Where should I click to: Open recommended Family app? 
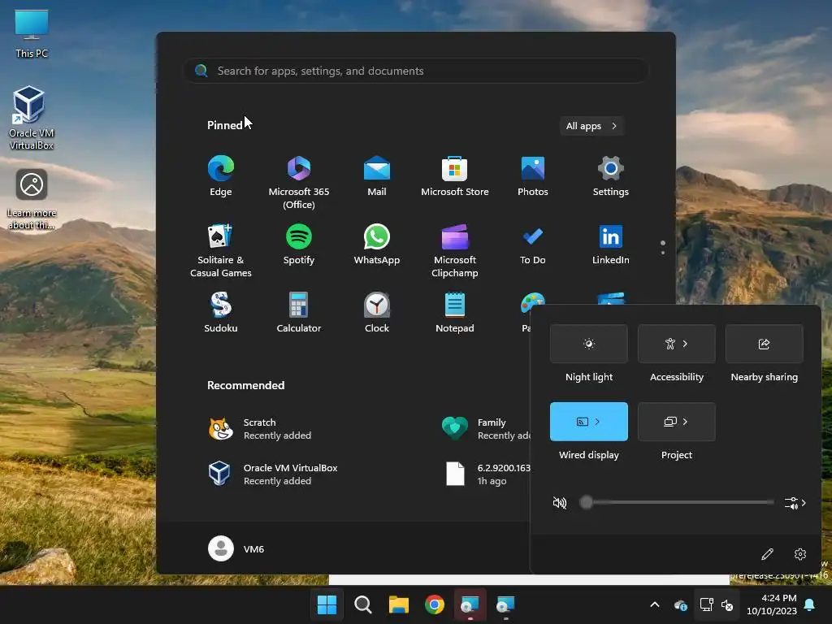pos(485,429)
